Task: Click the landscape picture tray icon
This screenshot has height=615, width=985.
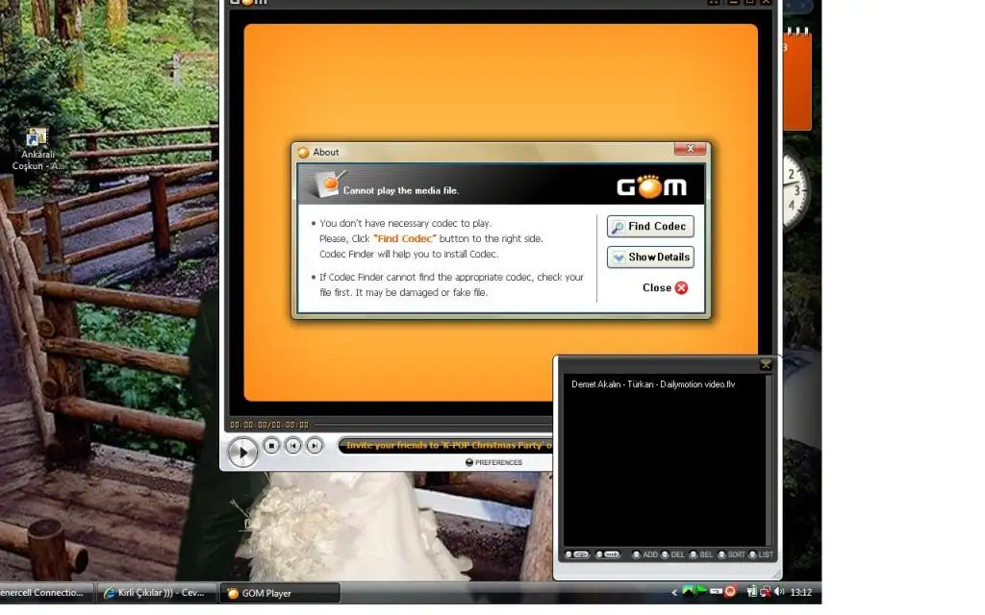Action: coord(689,591)
